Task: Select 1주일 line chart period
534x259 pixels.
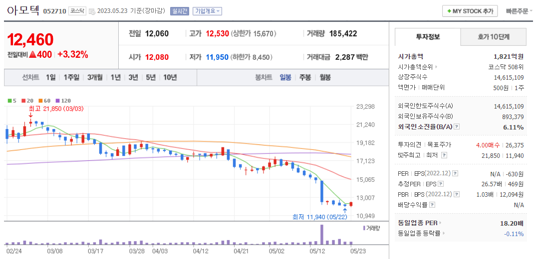Action: point(71,78)
